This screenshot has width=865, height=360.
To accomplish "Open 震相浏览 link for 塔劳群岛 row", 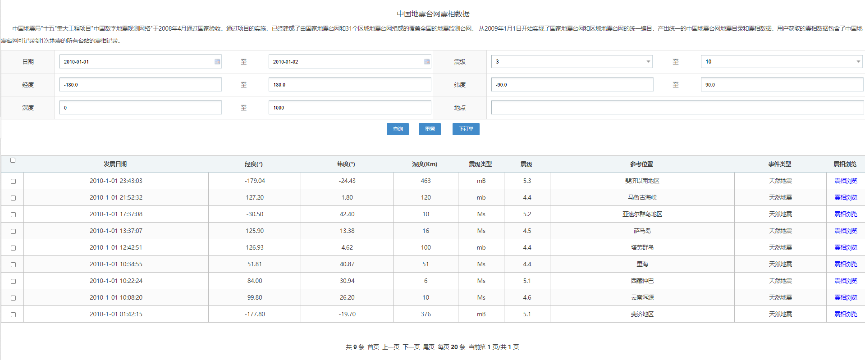I will [x=846, y=247].
